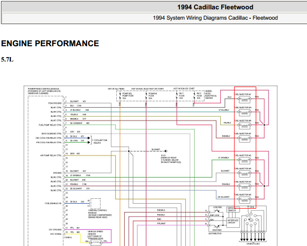Click the 'FUEL ENABLE SIG' label
The height and width of the screenshot is (246, 307).
point(53,204)
